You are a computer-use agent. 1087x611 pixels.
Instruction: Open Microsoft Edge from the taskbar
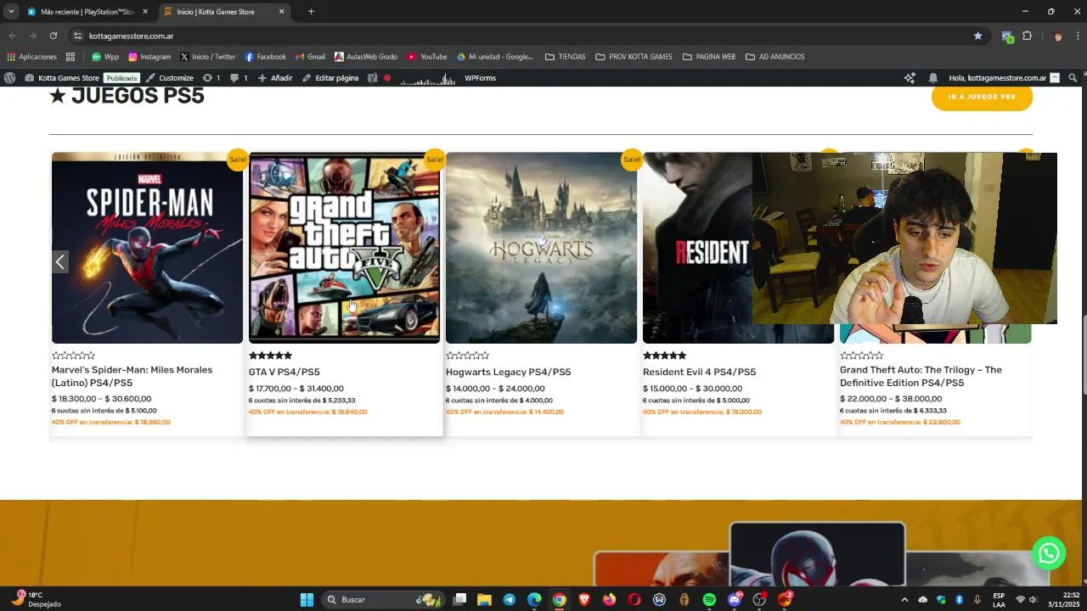point(534,599)
